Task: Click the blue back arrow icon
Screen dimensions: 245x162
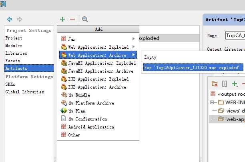Action: tap(10, 19)
